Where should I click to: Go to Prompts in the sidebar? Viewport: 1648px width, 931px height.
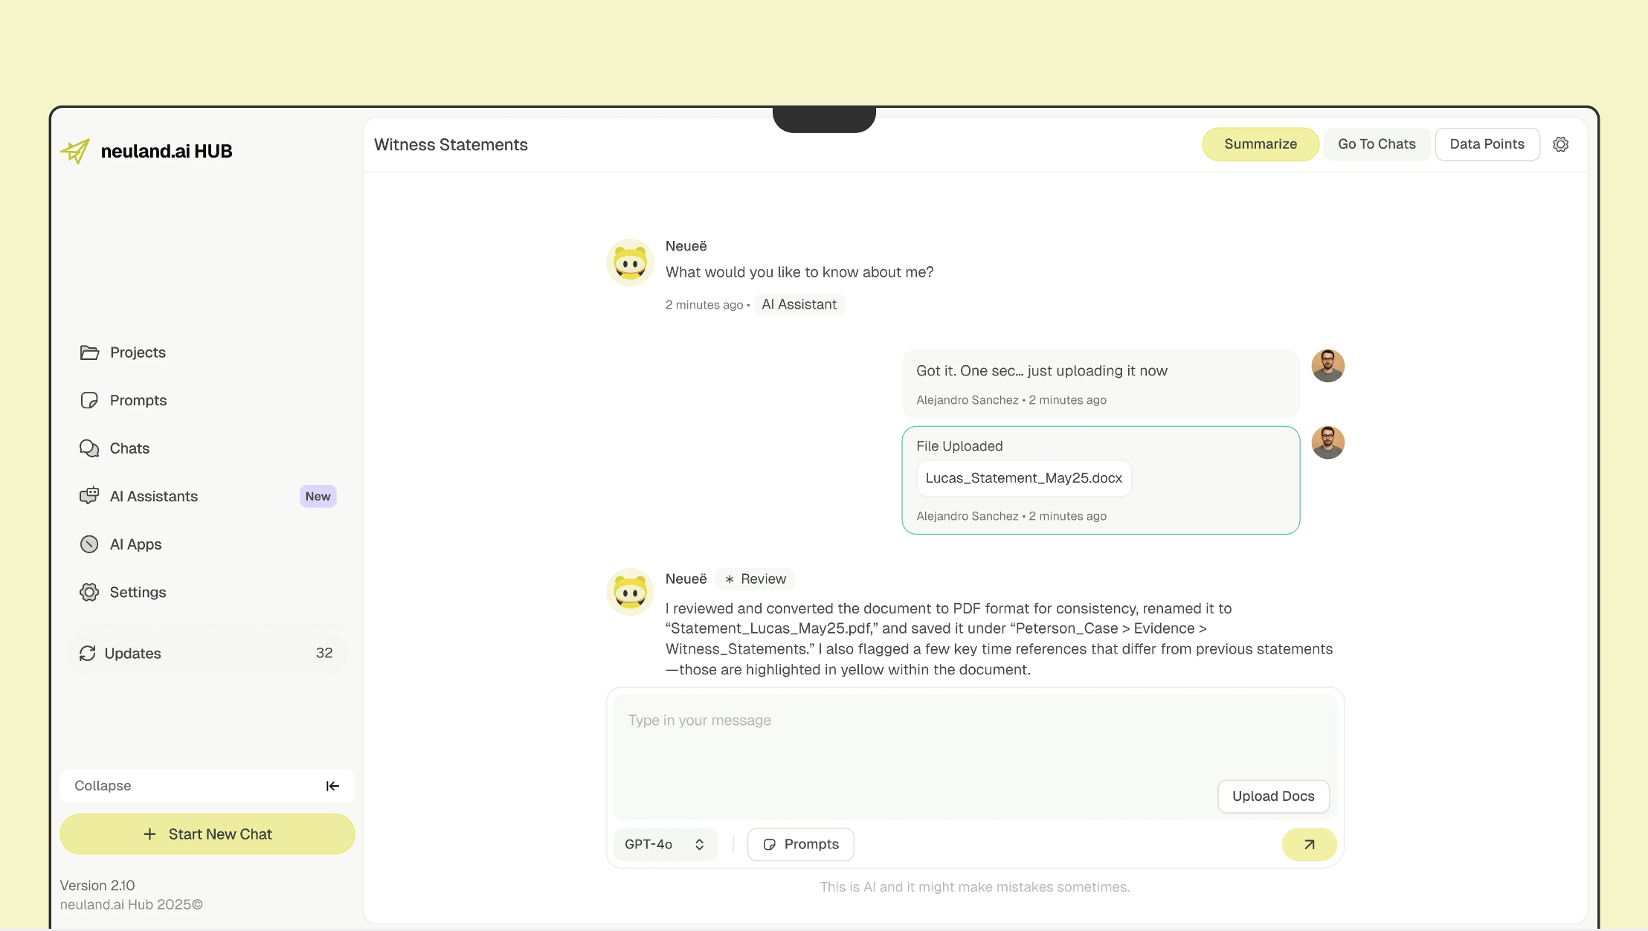[138, 400]
